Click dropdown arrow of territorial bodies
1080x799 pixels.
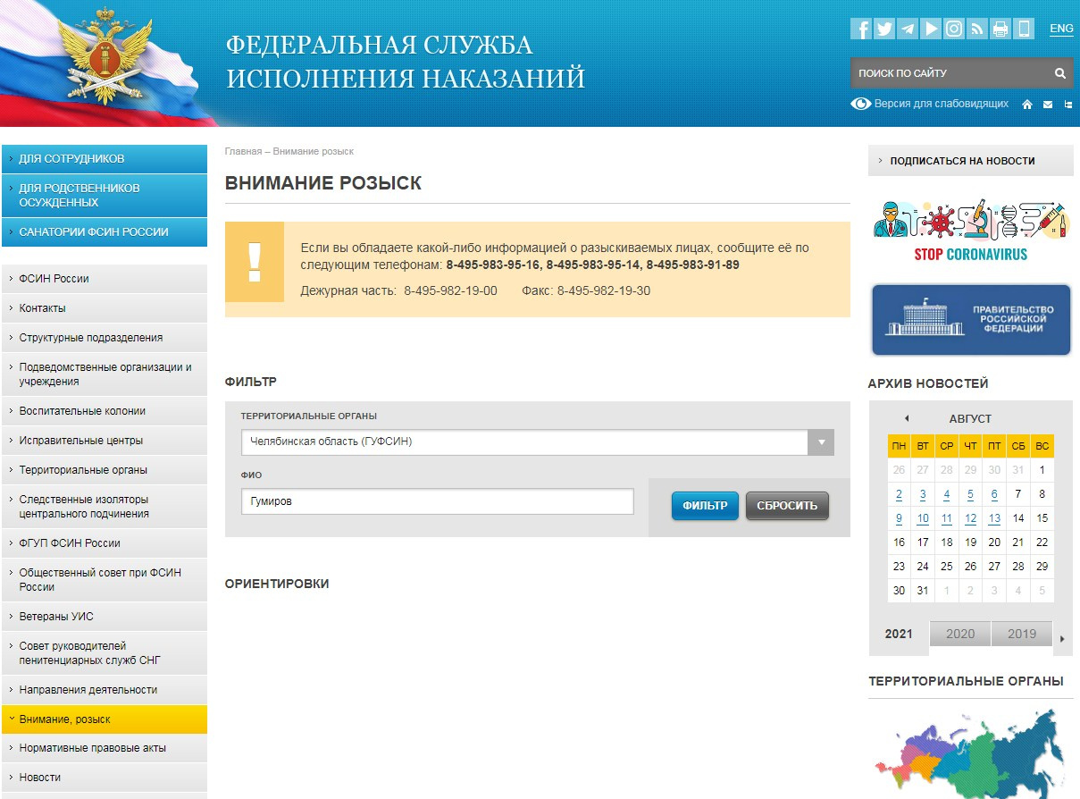tap(821, 442)
